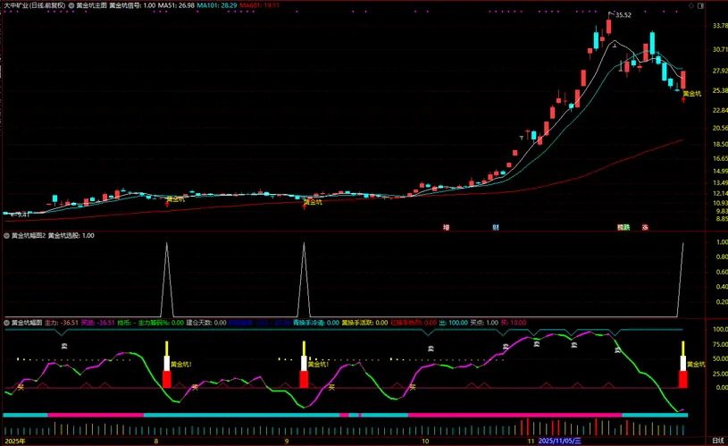The height and width of the screenshot is (446, 728).
Task: Click the leftmost 买 marker on zero line
Action: (21, 386)
